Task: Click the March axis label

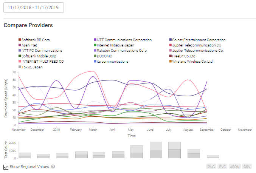Action: coord(93,130)
